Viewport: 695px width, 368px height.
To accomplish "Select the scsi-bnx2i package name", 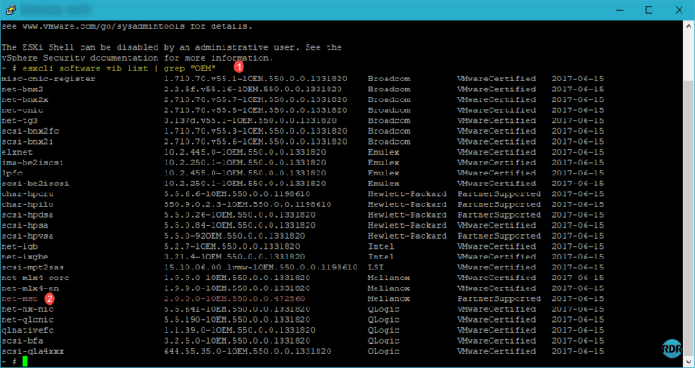I will pyautogui.click(x=27, y=142).
